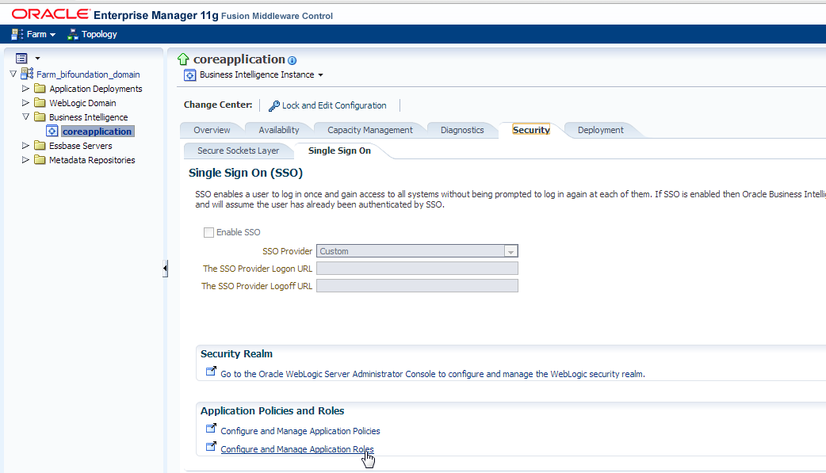Viewport: 826px width, 473px height.
Task: Click the WebLogic Domain folder icon
Action: point(40,102)
